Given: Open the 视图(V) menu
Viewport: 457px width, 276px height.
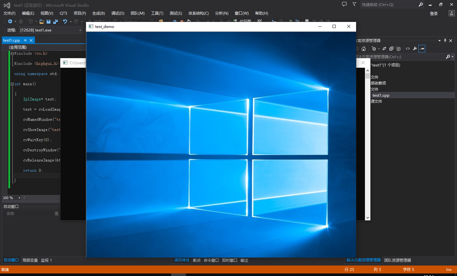Looking at the screenshot, I should [x=47, y=13].
